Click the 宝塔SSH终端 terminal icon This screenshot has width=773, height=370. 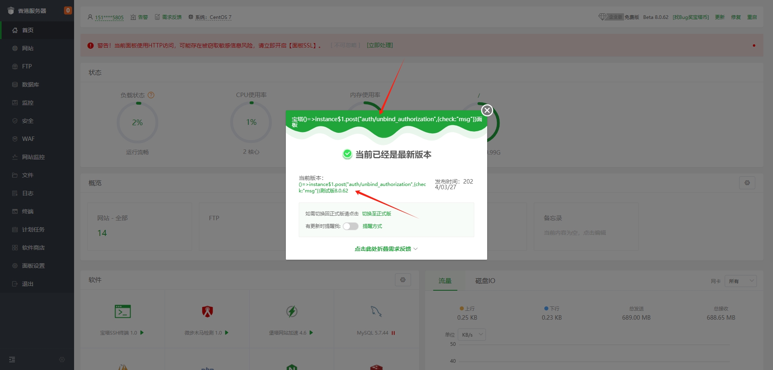tap(123, 311)
